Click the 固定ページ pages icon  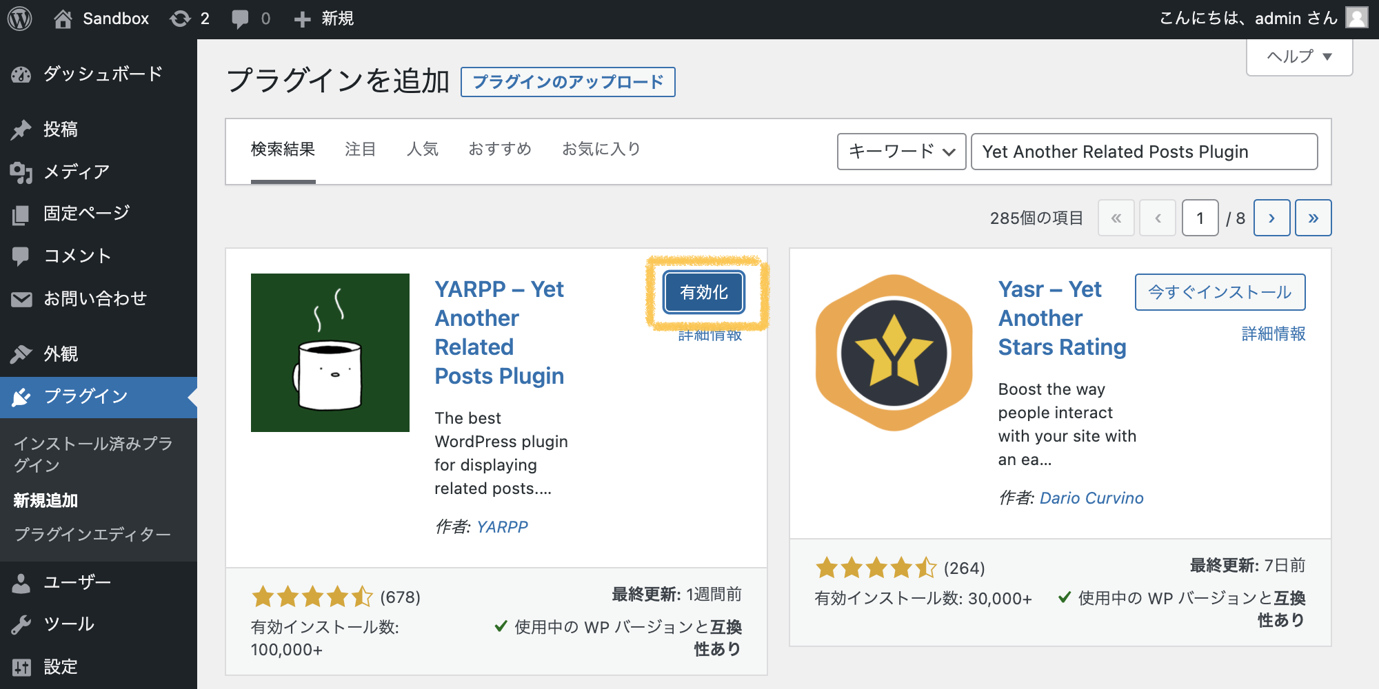21,214
